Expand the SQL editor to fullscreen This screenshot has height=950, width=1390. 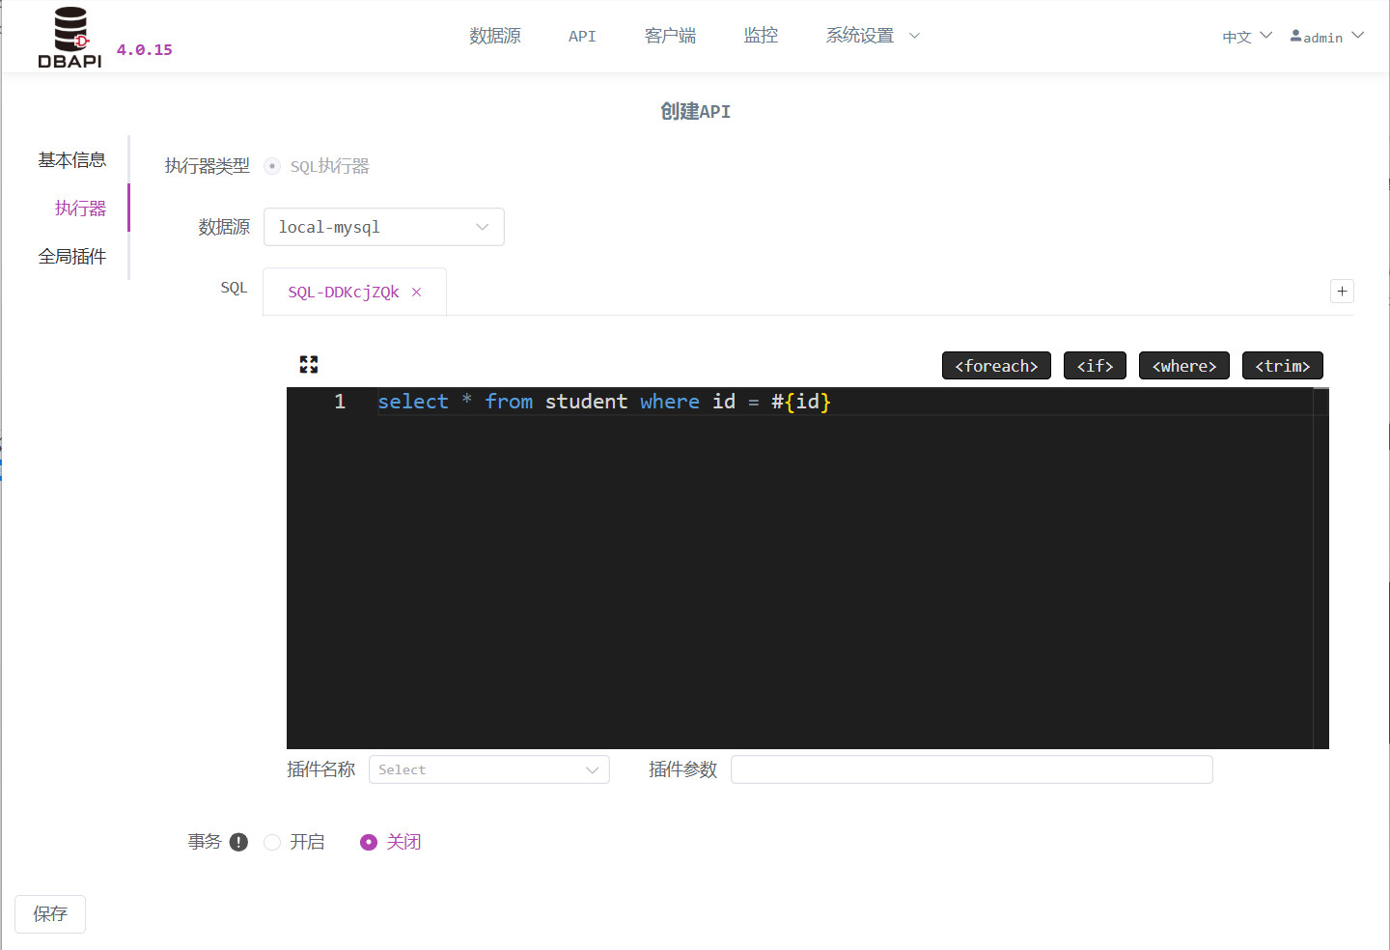click(x=309, y=364)
